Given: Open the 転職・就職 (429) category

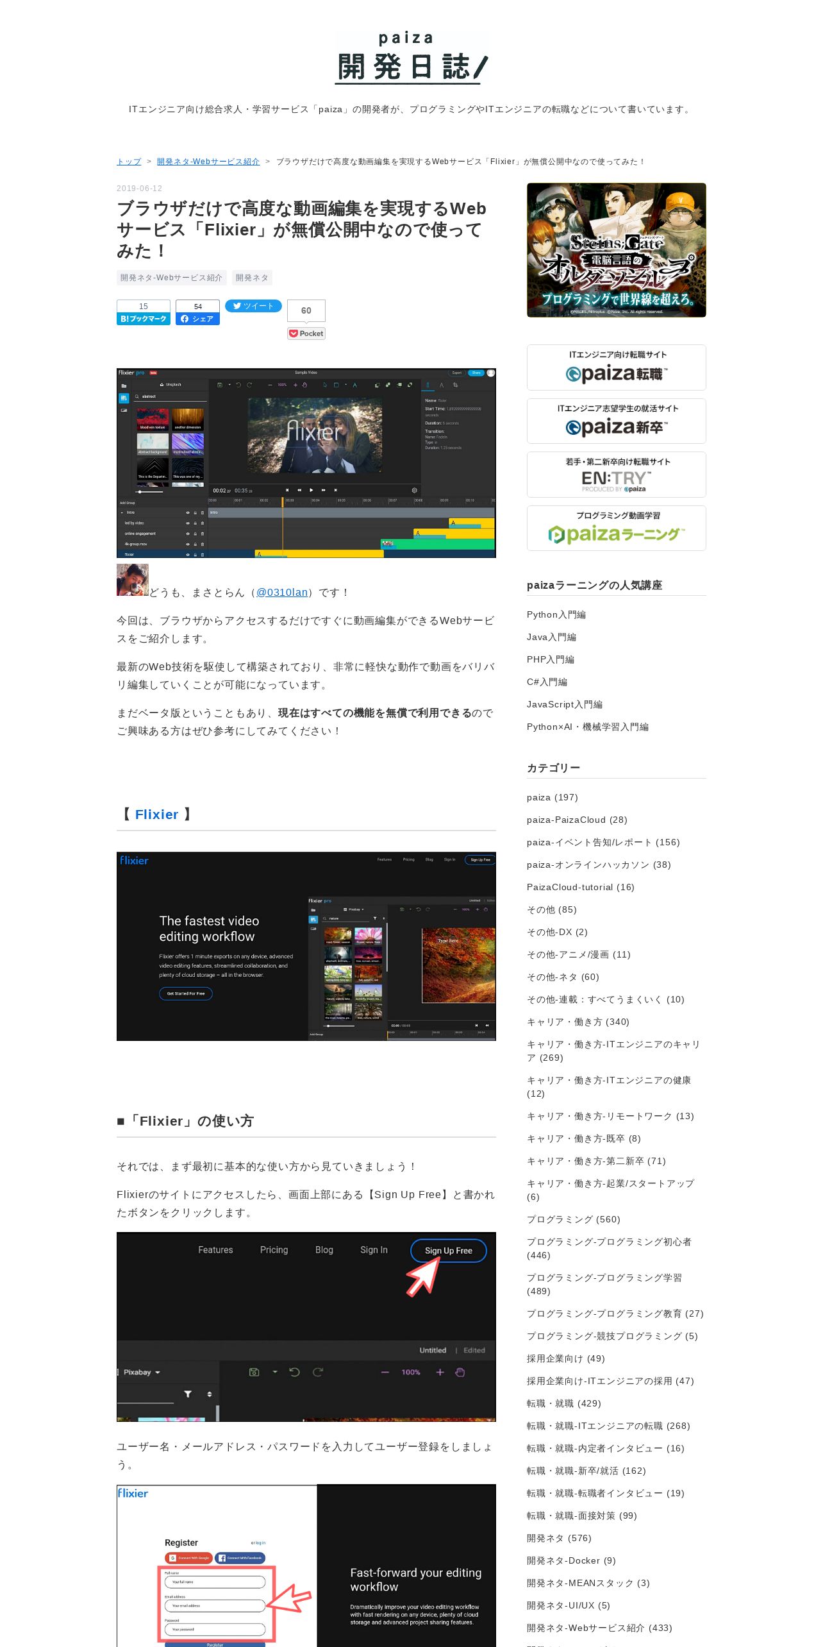Looking at the screenshot, I should pos(564,1403).
